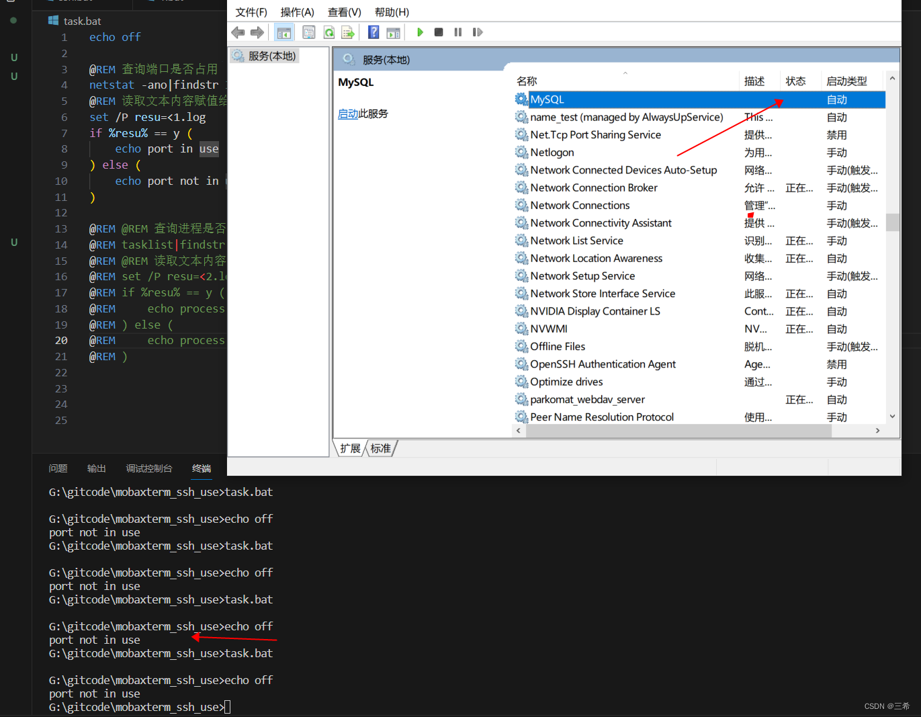
Task: Click the gear icon beside Netlogon
Action: point(521,153)
